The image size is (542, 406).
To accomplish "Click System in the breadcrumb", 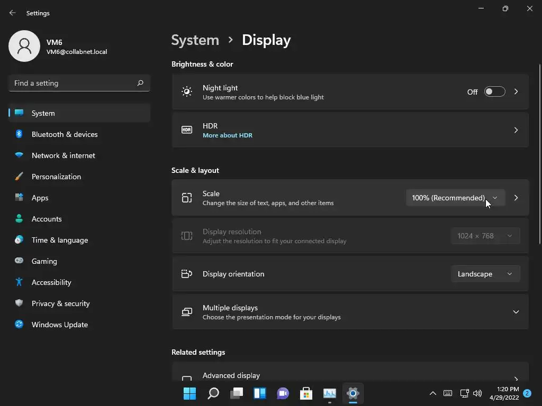I will [x=195, y=40].
